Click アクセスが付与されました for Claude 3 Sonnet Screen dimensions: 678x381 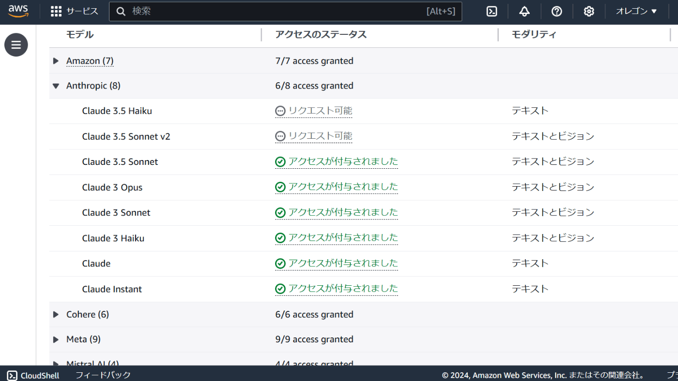[x=343, y=212]
